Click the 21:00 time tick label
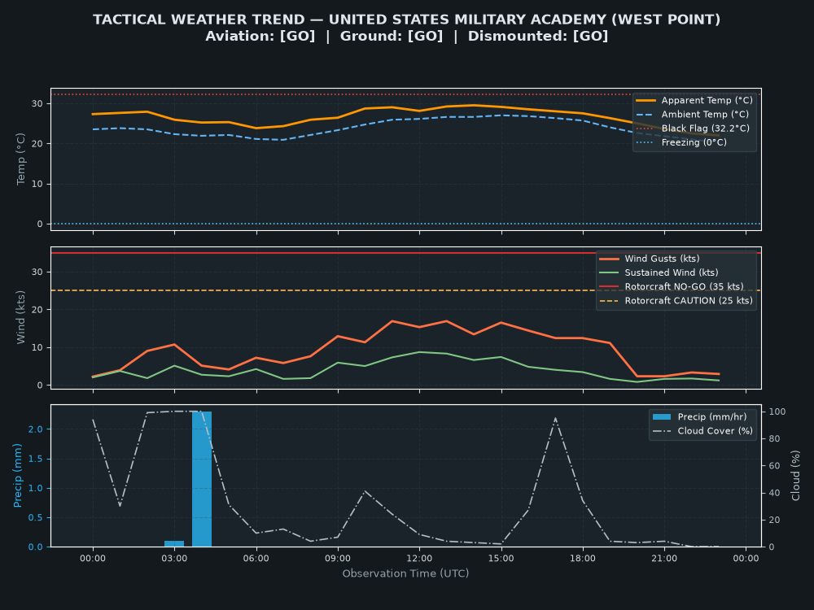Screen dimensions: 814x610 pos(664,558)
